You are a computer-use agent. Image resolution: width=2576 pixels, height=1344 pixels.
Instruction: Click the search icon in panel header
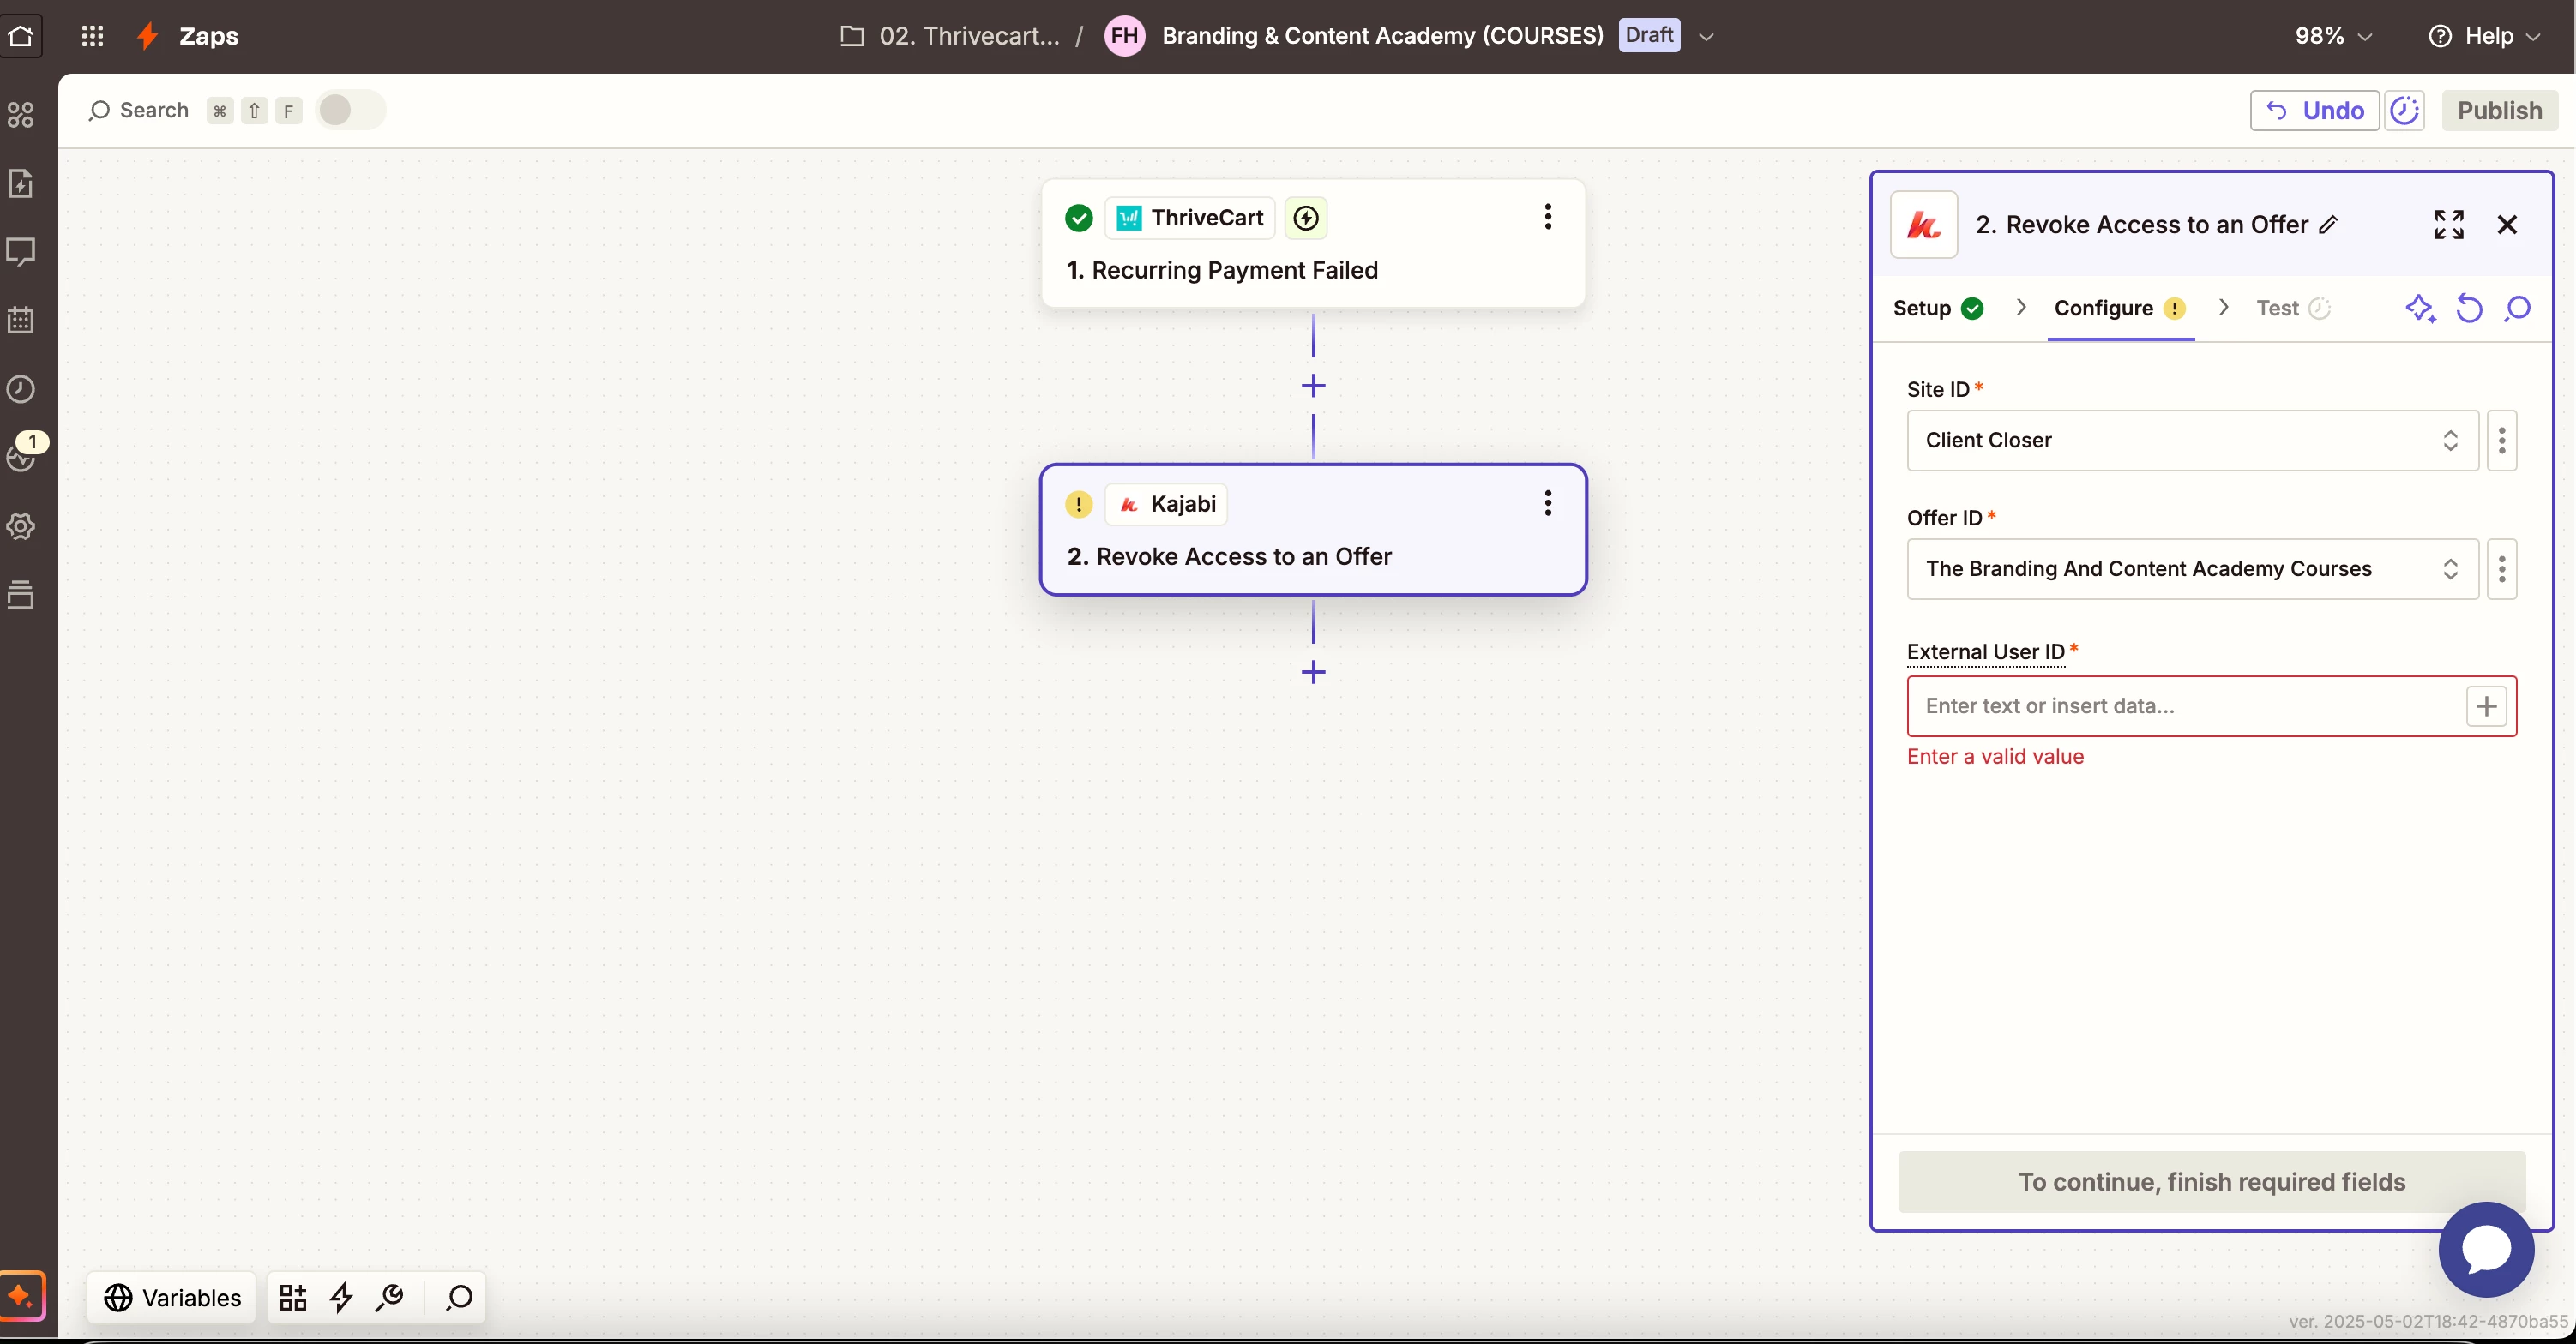[x=2517, y=309]
